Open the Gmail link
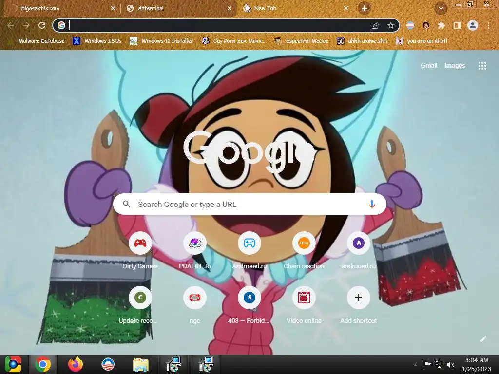 pos(429,66)
